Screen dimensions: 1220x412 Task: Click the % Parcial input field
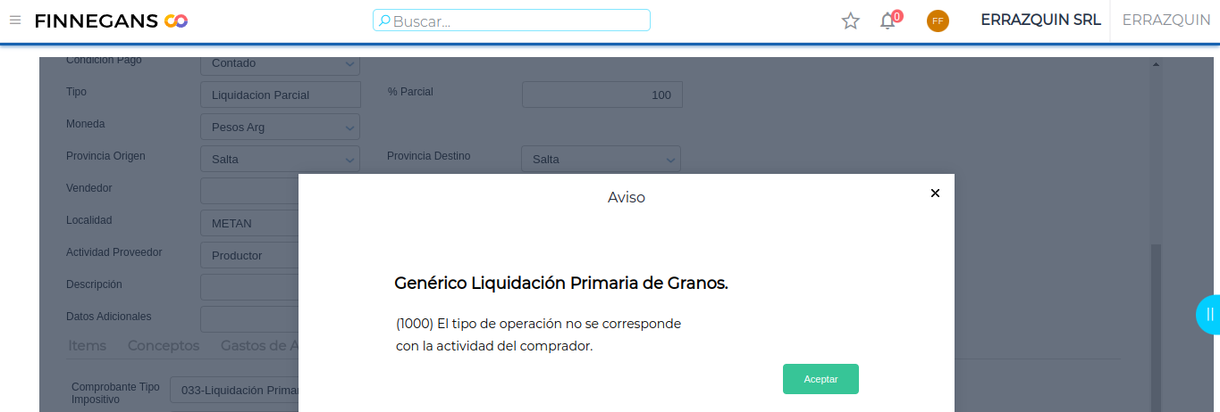(x=602, y=95)
